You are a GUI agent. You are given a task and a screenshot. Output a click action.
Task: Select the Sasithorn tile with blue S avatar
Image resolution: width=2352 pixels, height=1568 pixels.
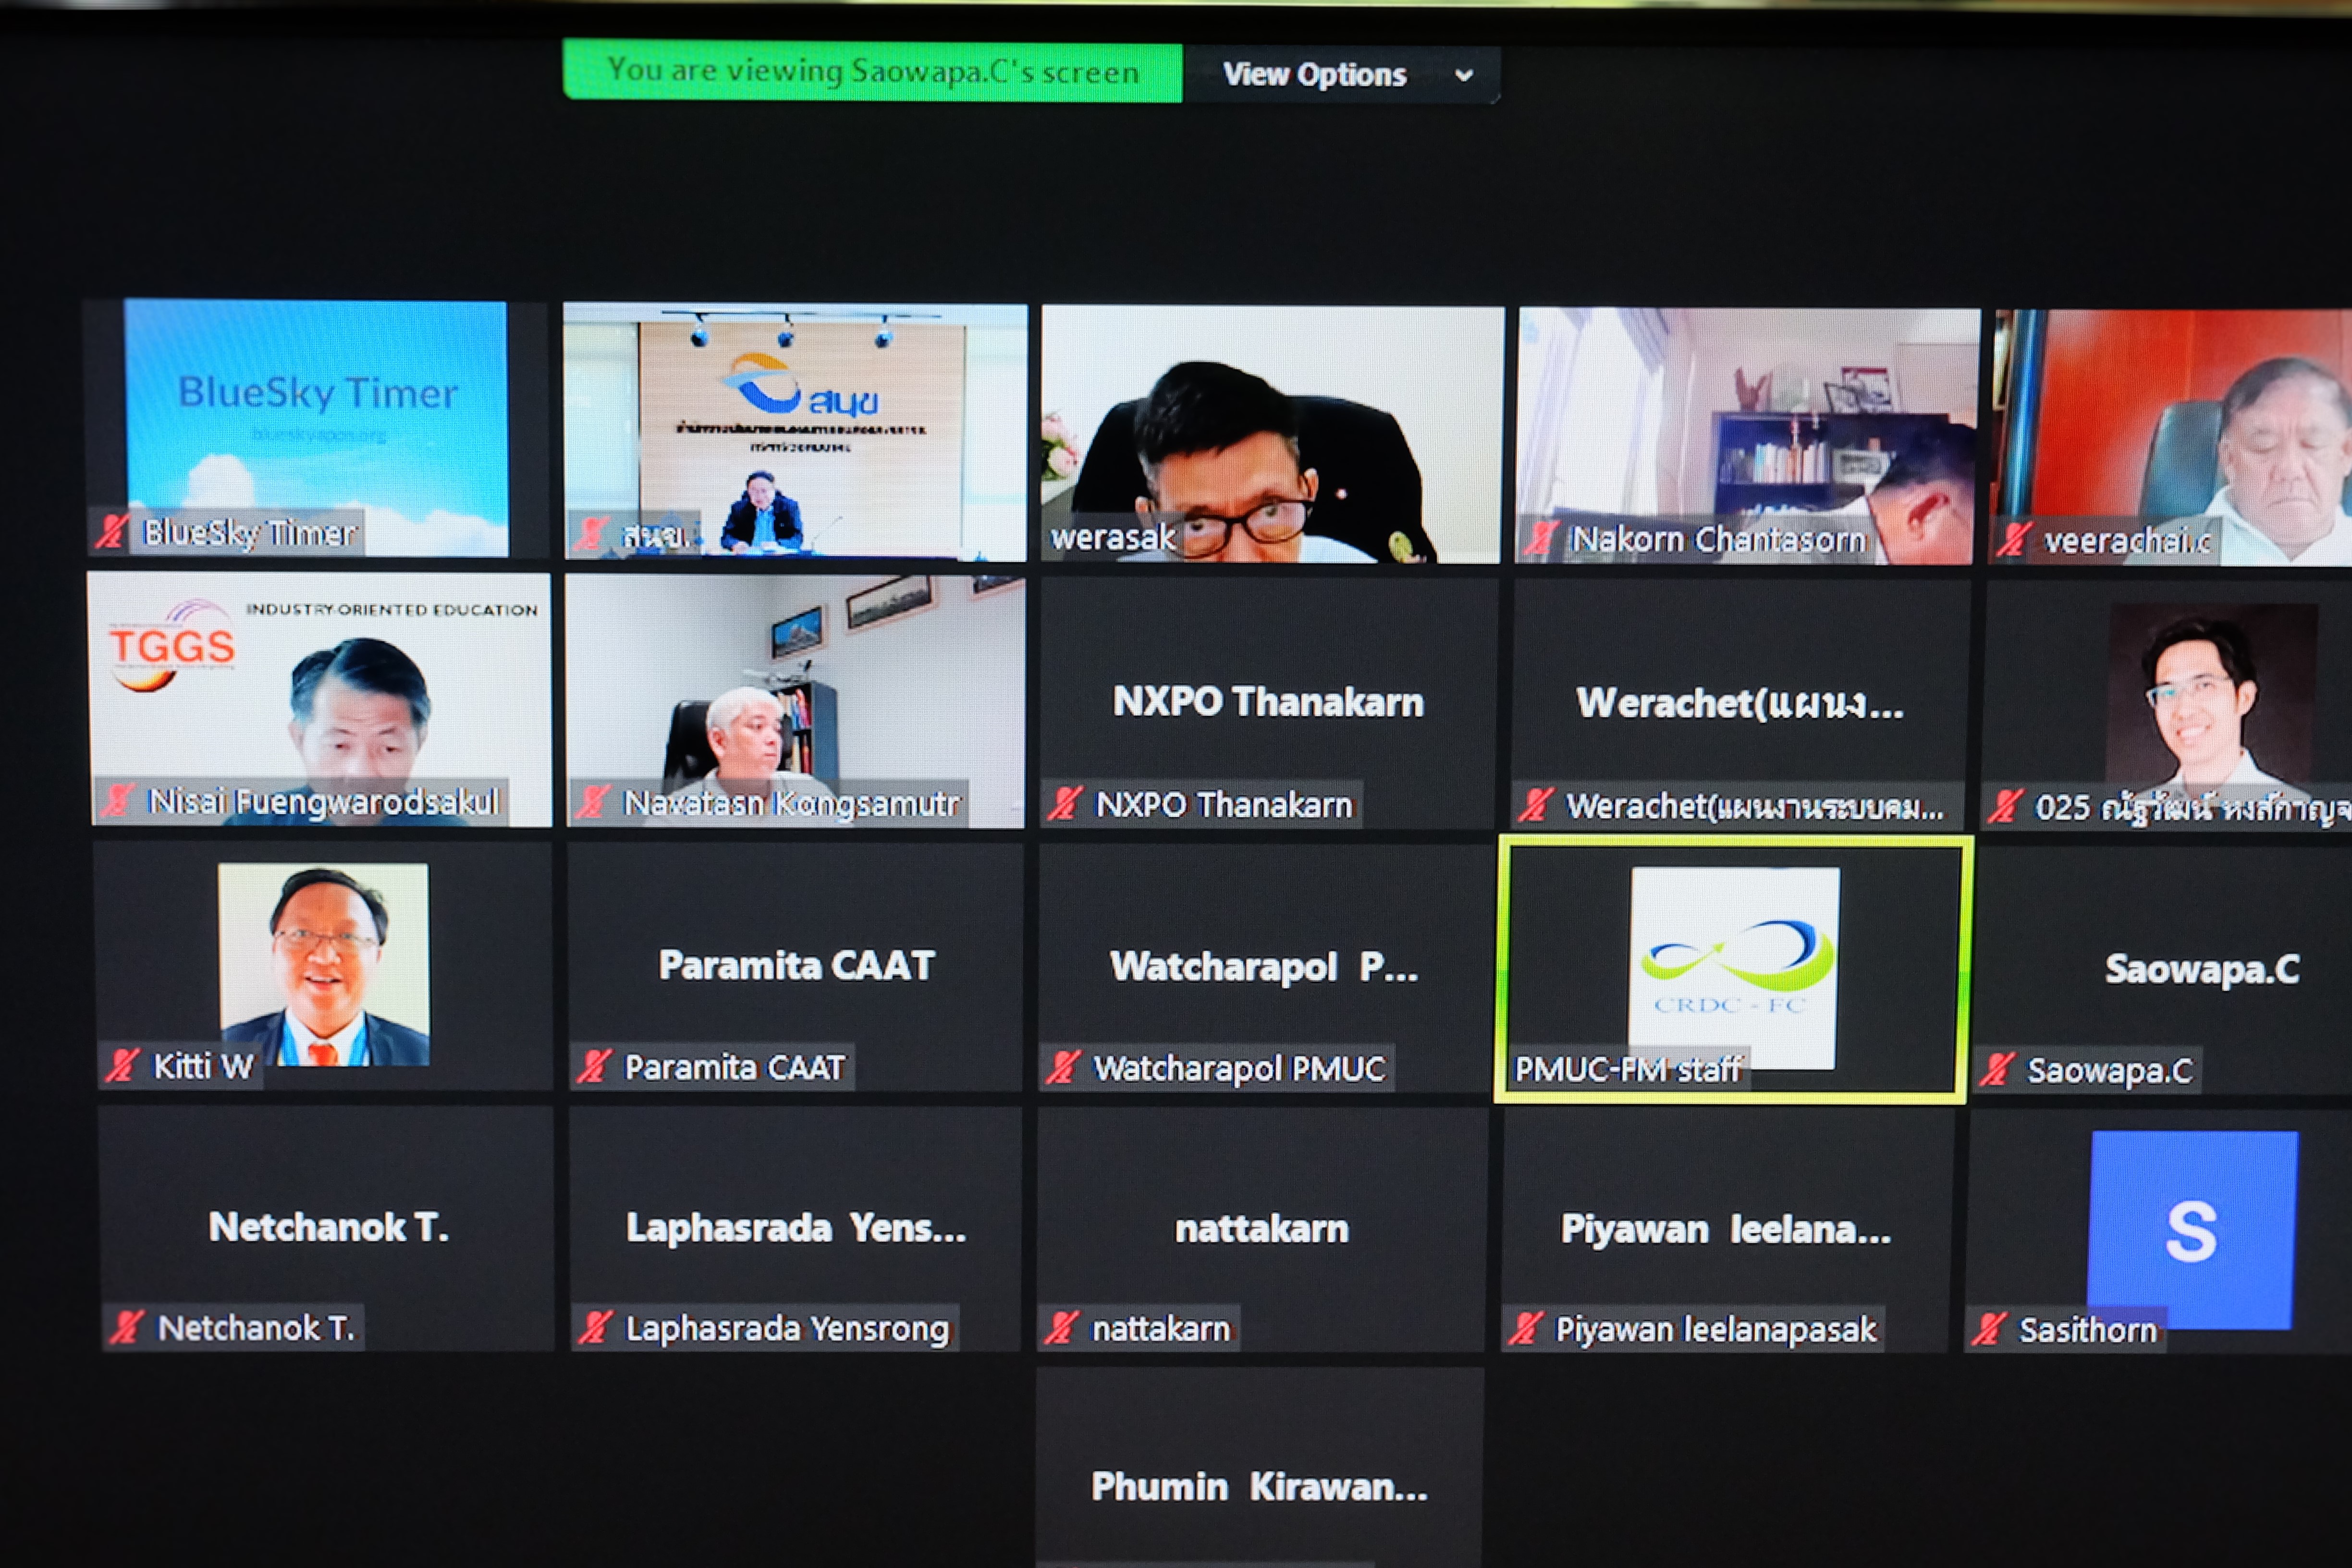coord(2160,1231)
